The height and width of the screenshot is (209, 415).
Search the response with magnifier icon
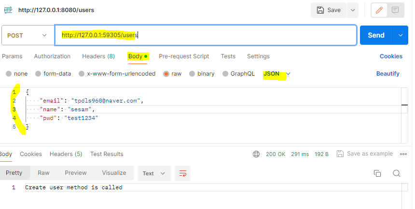click(x=396, y=173)
